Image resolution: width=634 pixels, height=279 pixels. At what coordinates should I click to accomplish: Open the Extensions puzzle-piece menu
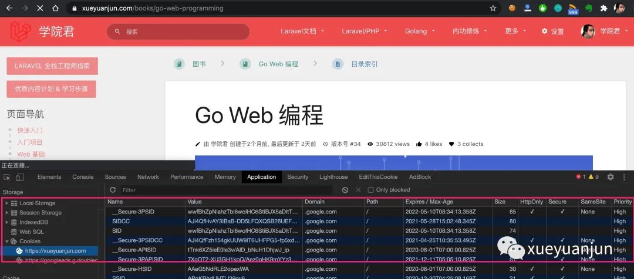coord(603,8)
